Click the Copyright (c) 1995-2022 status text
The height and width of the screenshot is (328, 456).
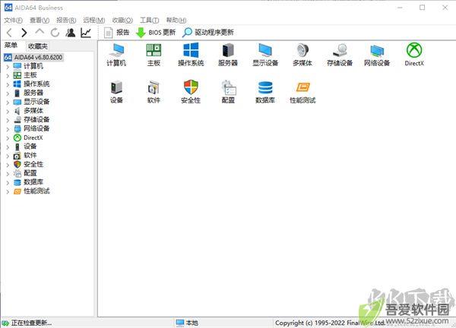point(330,323)
